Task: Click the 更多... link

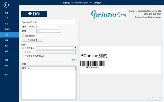Action: point(74,59)
